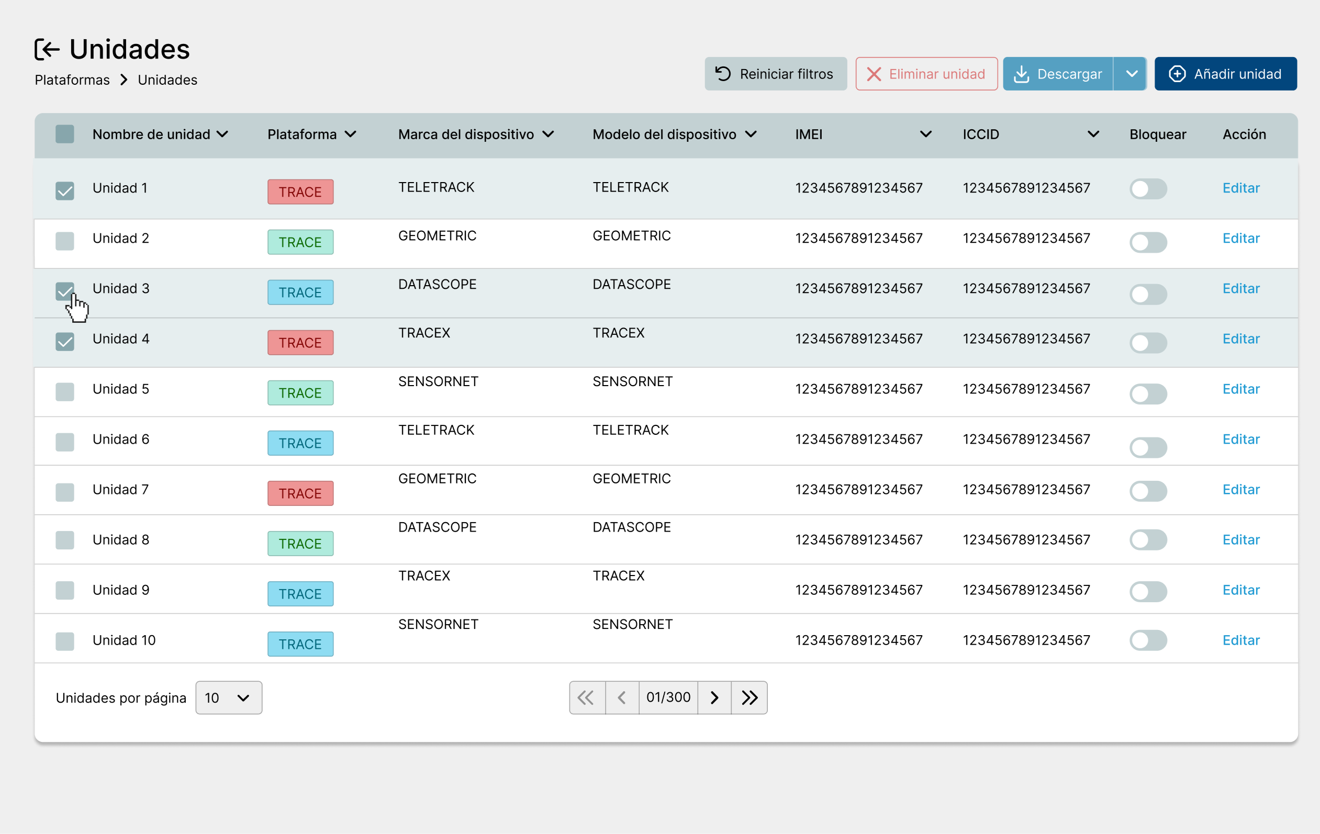Open Marca del dispositivo column menu
This screenshot has height=834, width=1320.
548,134
